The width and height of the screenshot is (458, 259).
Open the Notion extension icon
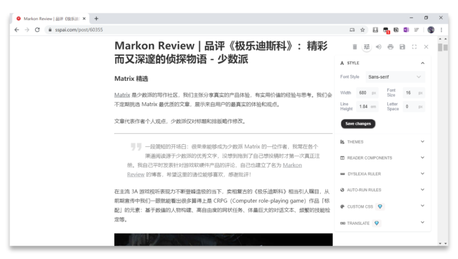[x=396, y=30]
